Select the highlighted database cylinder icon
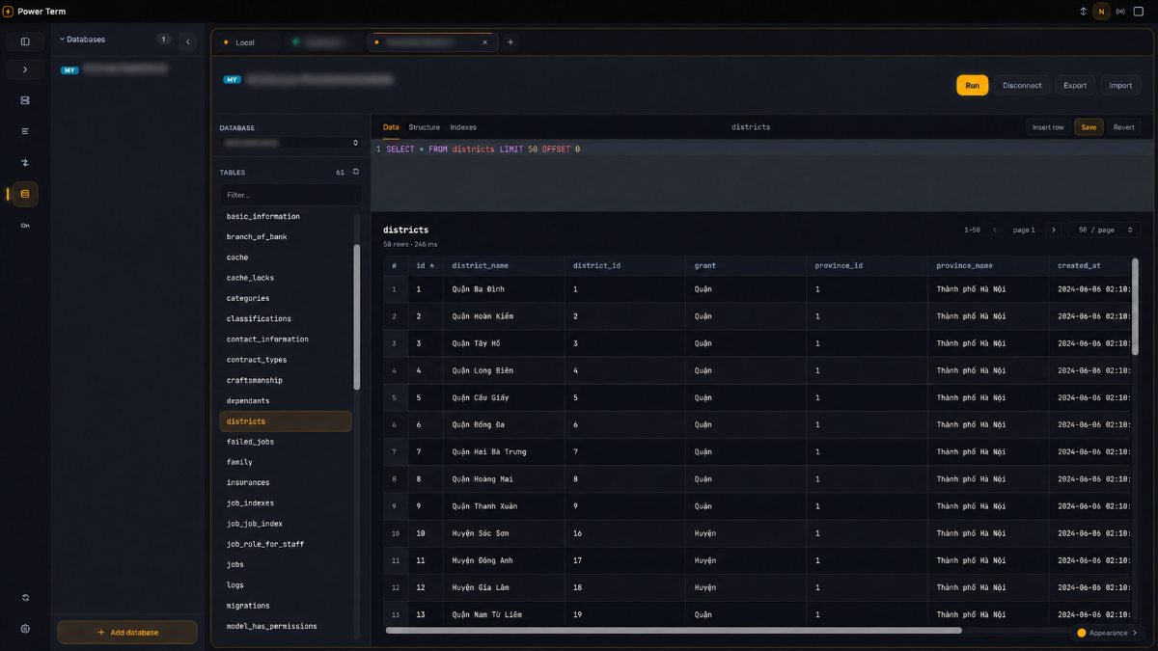 (25, 194)
